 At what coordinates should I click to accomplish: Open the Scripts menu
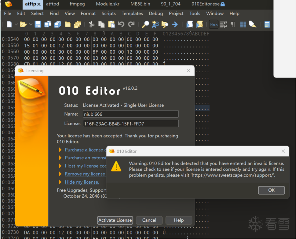point(108,13)
